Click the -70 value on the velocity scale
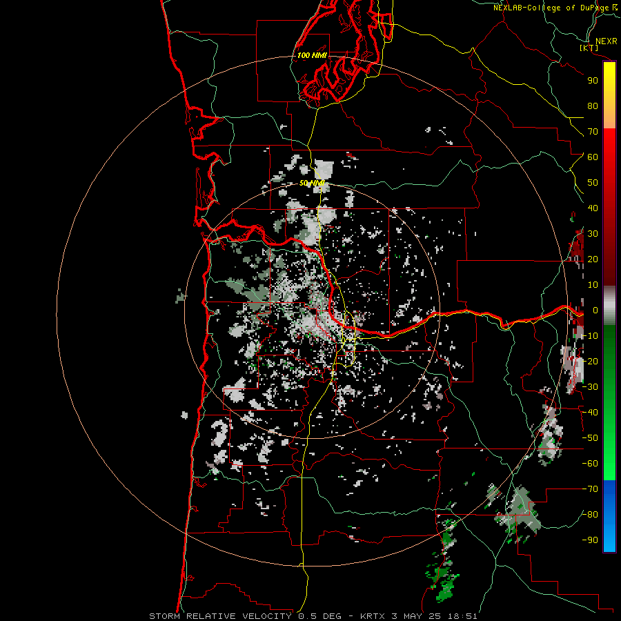Screen dimensions: 621x621 tap(590, 489)
